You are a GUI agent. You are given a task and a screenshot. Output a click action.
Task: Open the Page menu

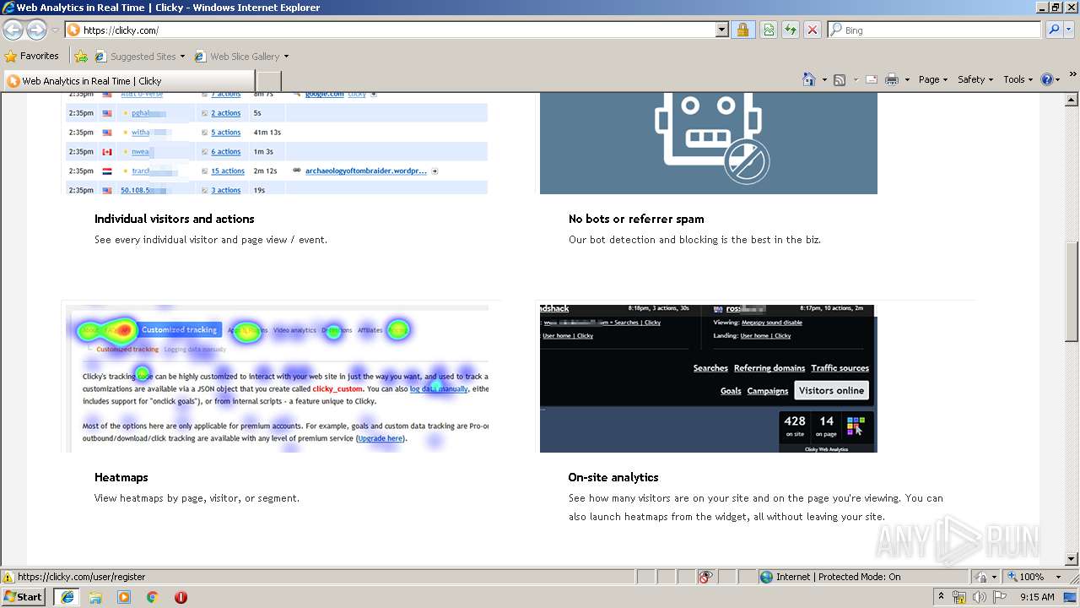click(933, 79)
